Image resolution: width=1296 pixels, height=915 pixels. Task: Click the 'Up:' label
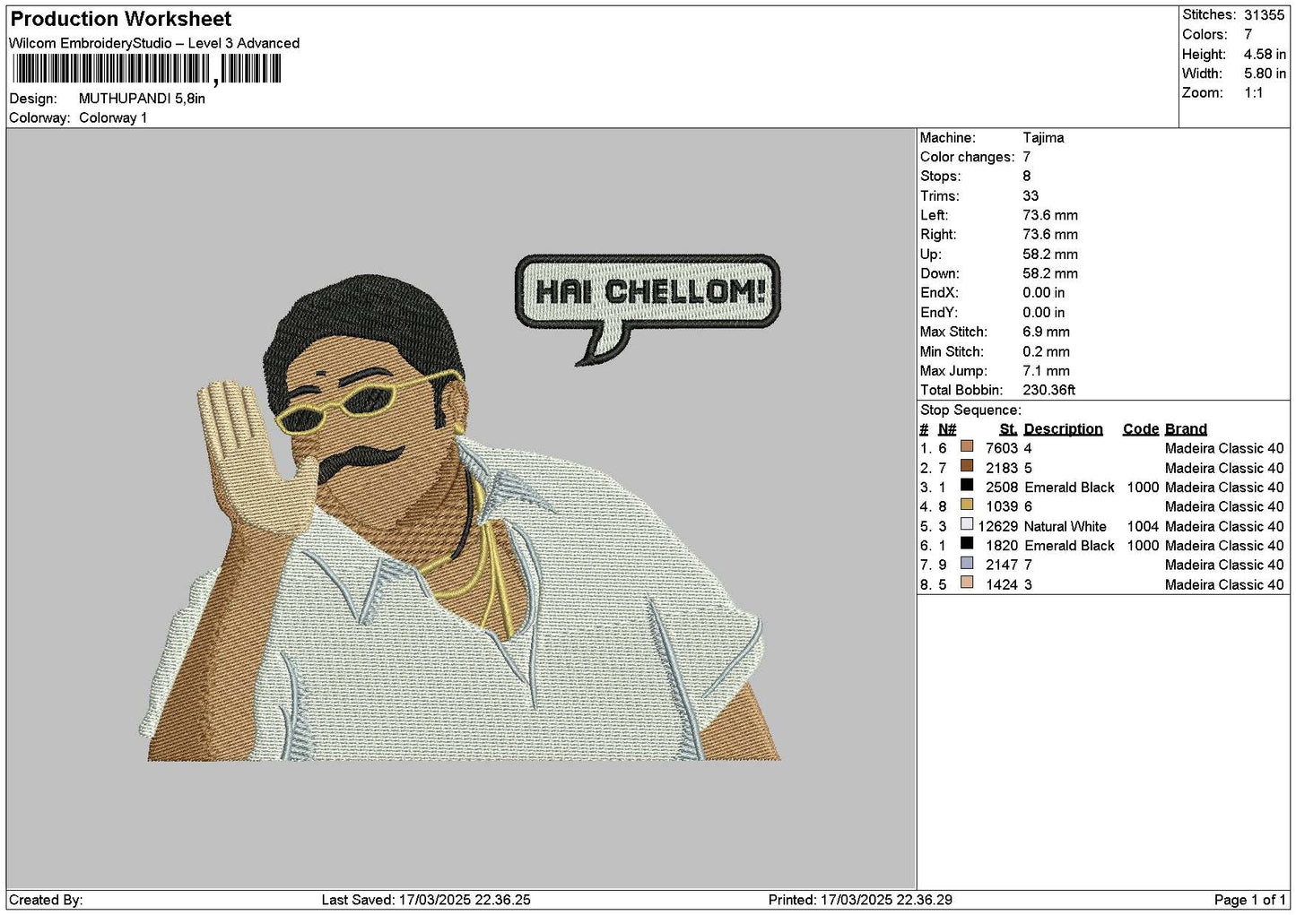tap(930, 254)
